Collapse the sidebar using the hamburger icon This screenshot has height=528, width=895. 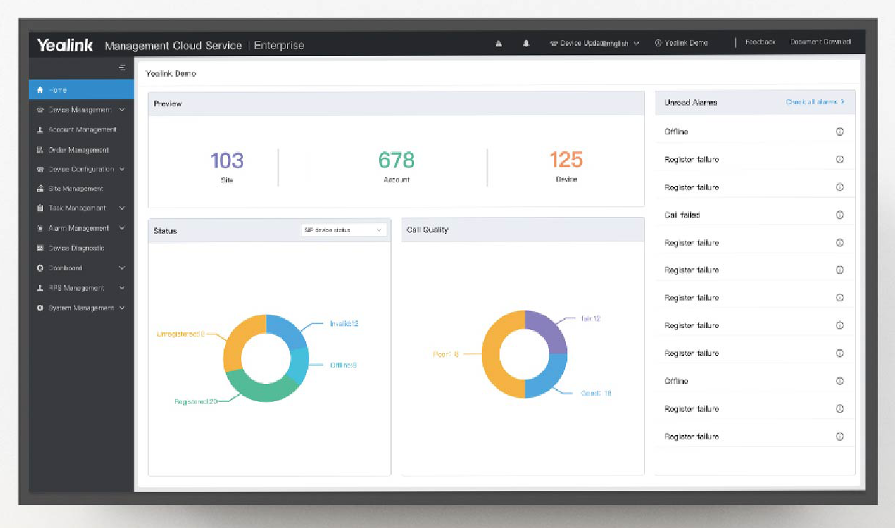[x=122, y=67]
